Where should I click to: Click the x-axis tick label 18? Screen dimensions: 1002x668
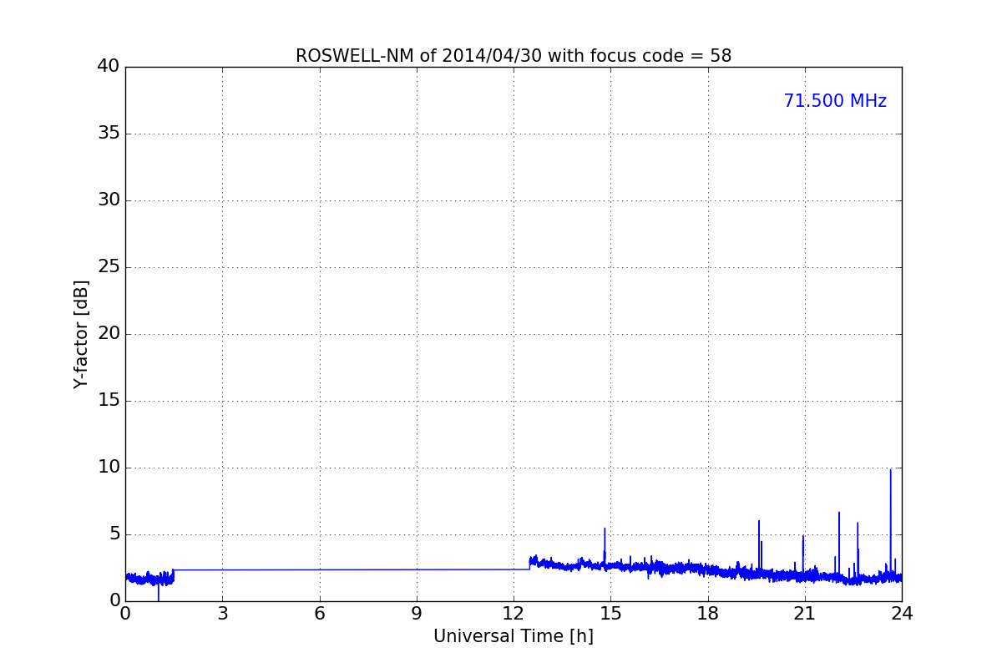click(x=708, y=614)
